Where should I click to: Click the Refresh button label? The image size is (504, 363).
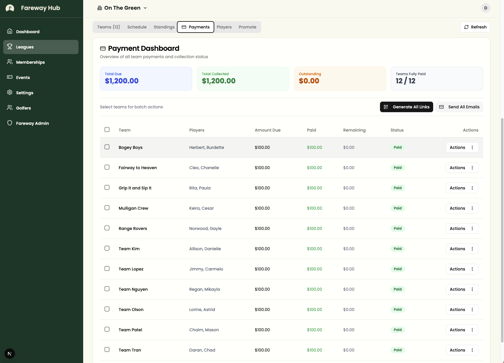479,27
